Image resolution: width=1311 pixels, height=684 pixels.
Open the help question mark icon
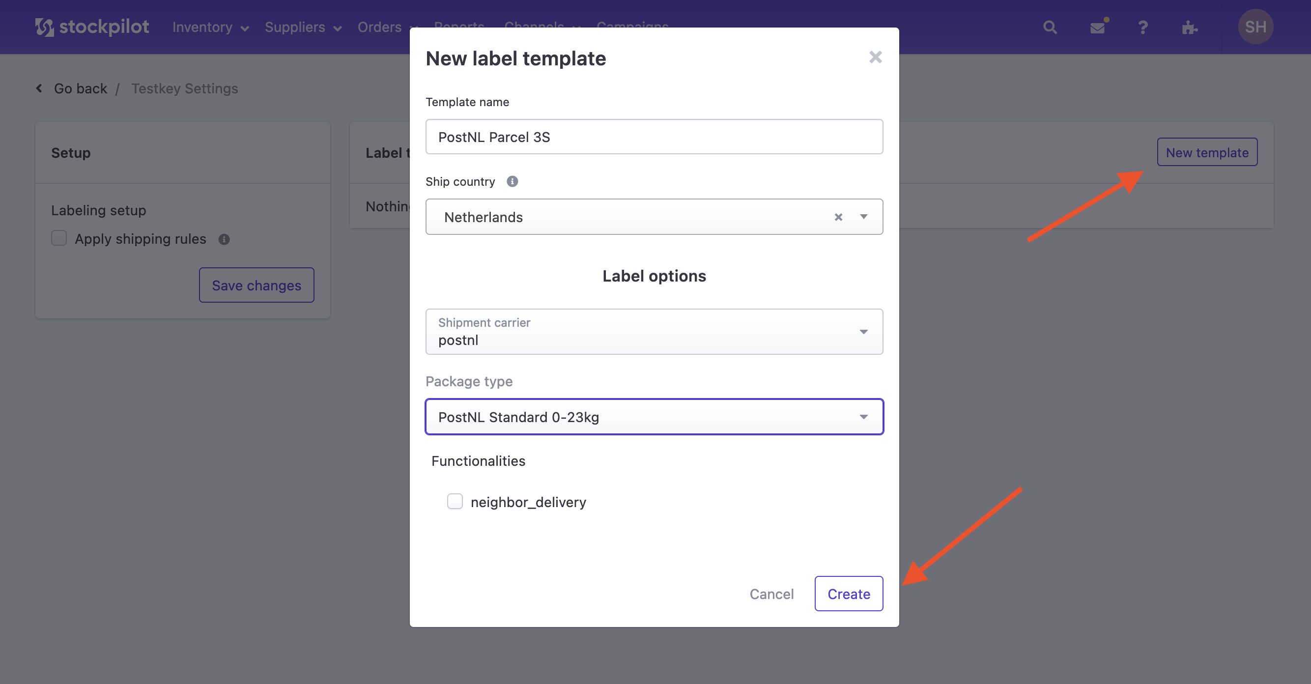[1143, 27]
